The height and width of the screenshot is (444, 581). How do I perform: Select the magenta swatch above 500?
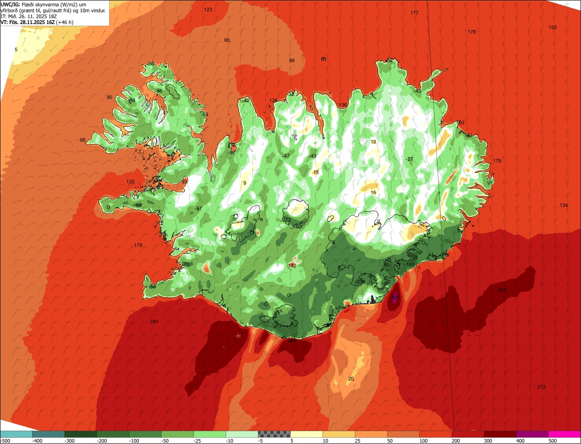tap(564, 434)
